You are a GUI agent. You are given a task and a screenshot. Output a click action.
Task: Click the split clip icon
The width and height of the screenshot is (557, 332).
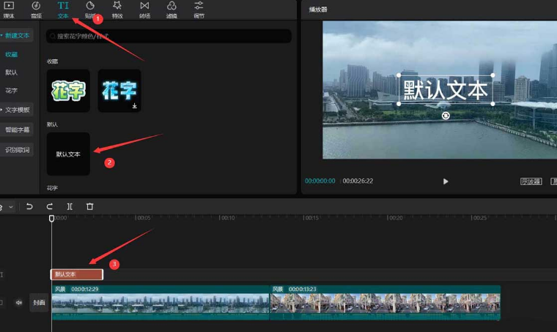(70, 207)
